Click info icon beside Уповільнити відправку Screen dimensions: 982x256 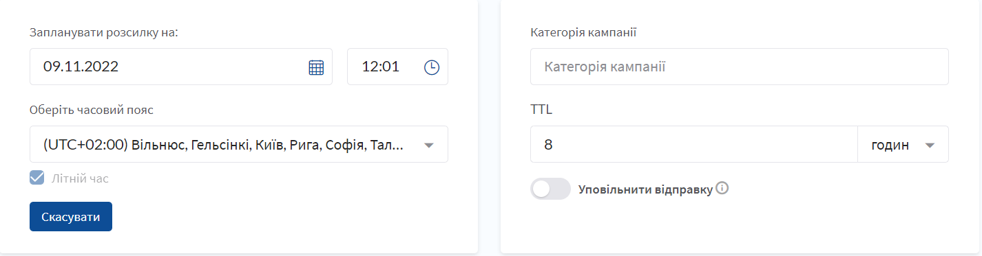click(x=722, y=187)
